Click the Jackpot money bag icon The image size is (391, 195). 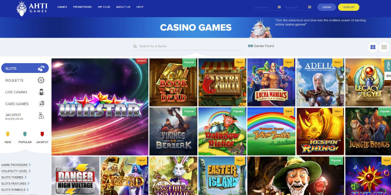41,115
